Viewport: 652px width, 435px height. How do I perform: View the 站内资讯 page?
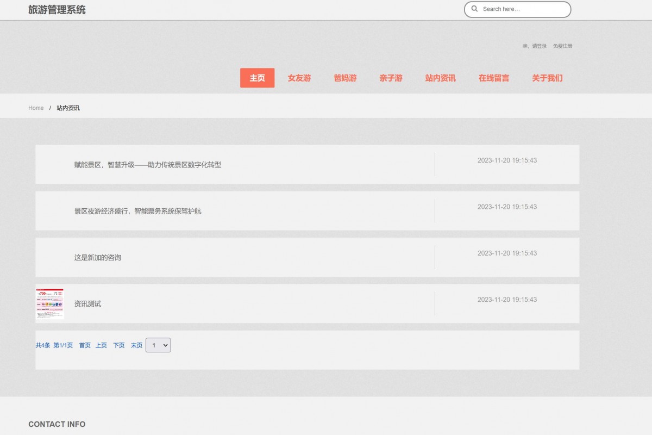coord(440,78)
